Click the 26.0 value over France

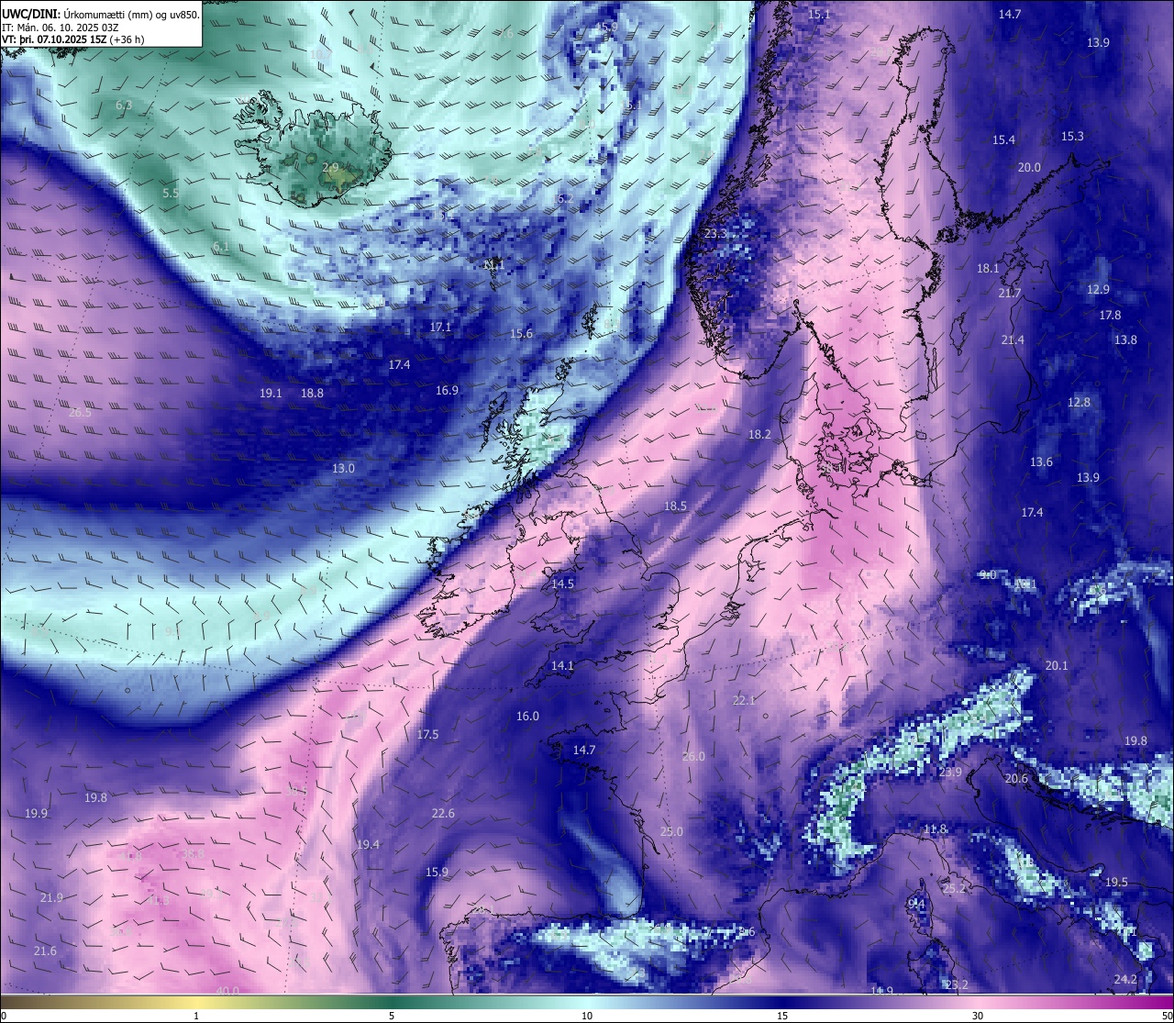693,756
